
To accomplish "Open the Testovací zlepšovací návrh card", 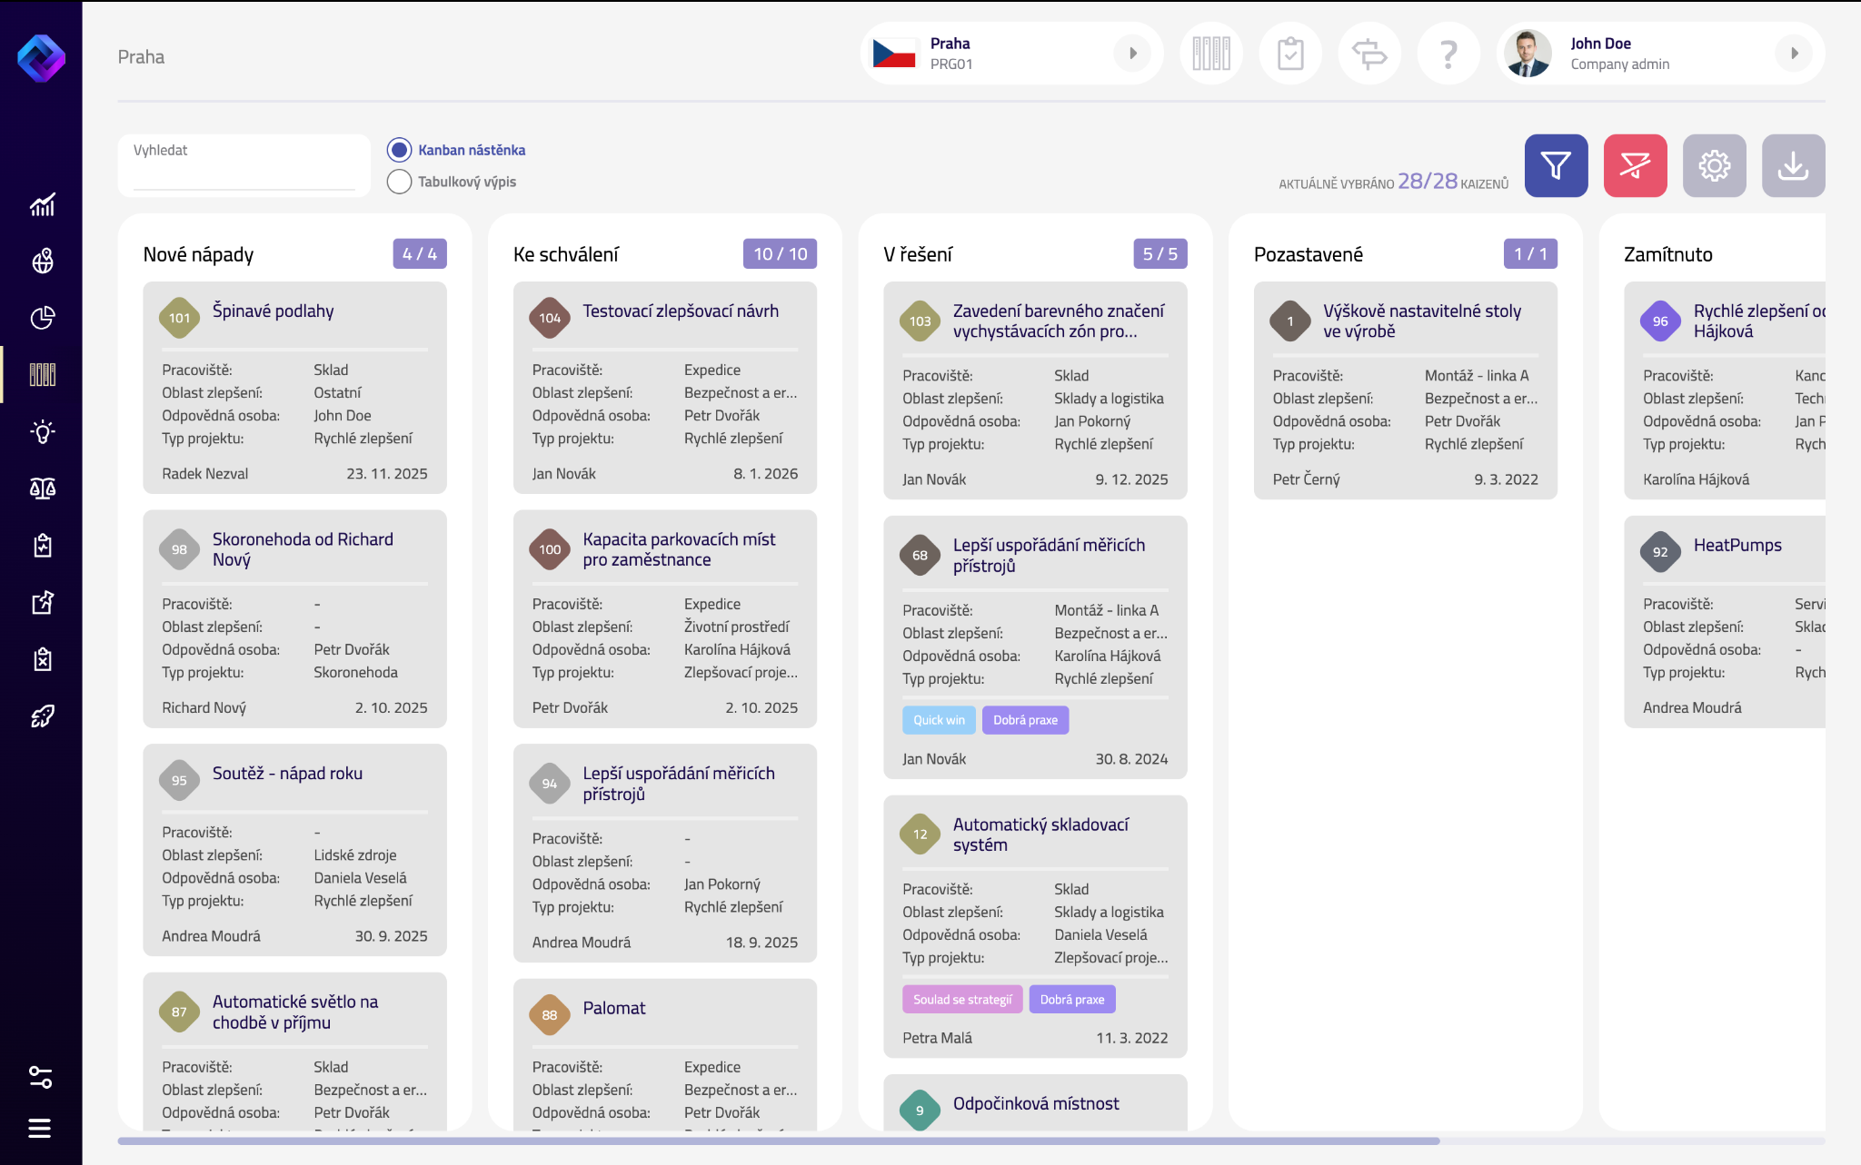I will click(x=680, y=311).
